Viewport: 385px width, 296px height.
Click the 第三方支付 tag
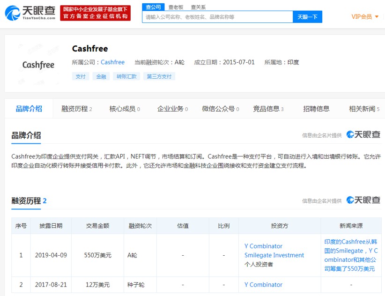159,76
